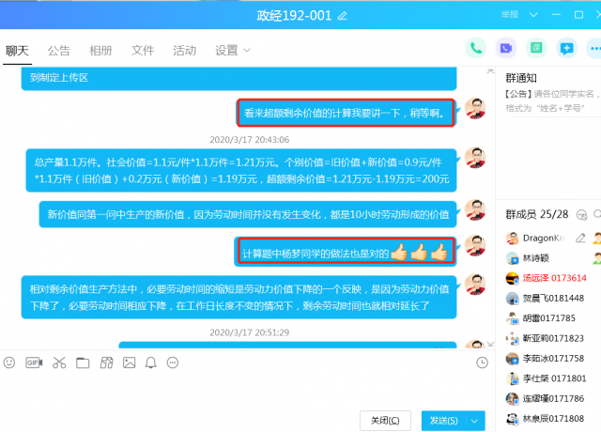The width and height of the screenshot is (601, 432).
Task: Insert a picture using the image icon
Action: [x=128, y=363]
